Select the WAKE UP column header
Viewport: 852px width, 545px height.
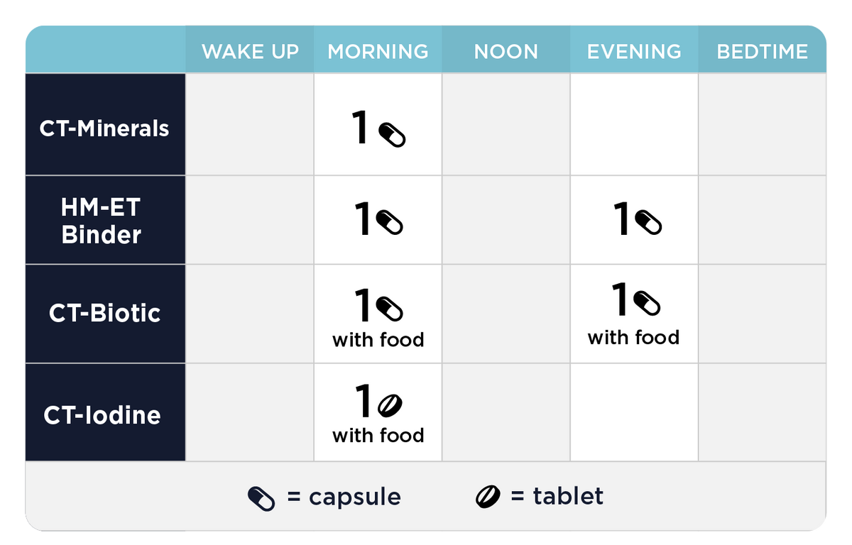(250, 52)
